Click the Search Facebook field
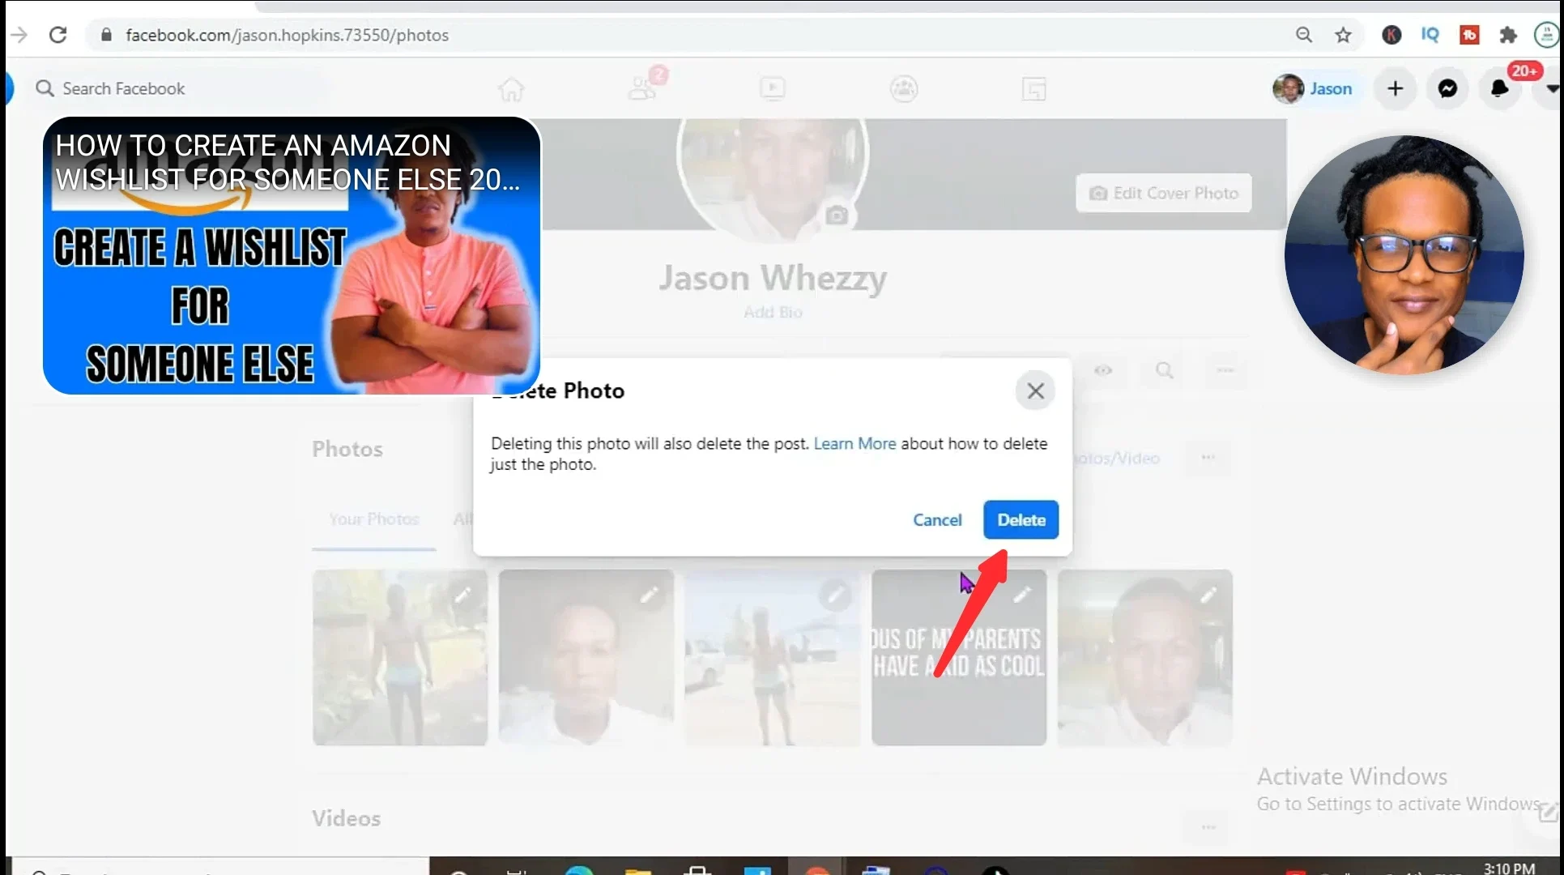 pyautogui.click(x=178, y=88)
